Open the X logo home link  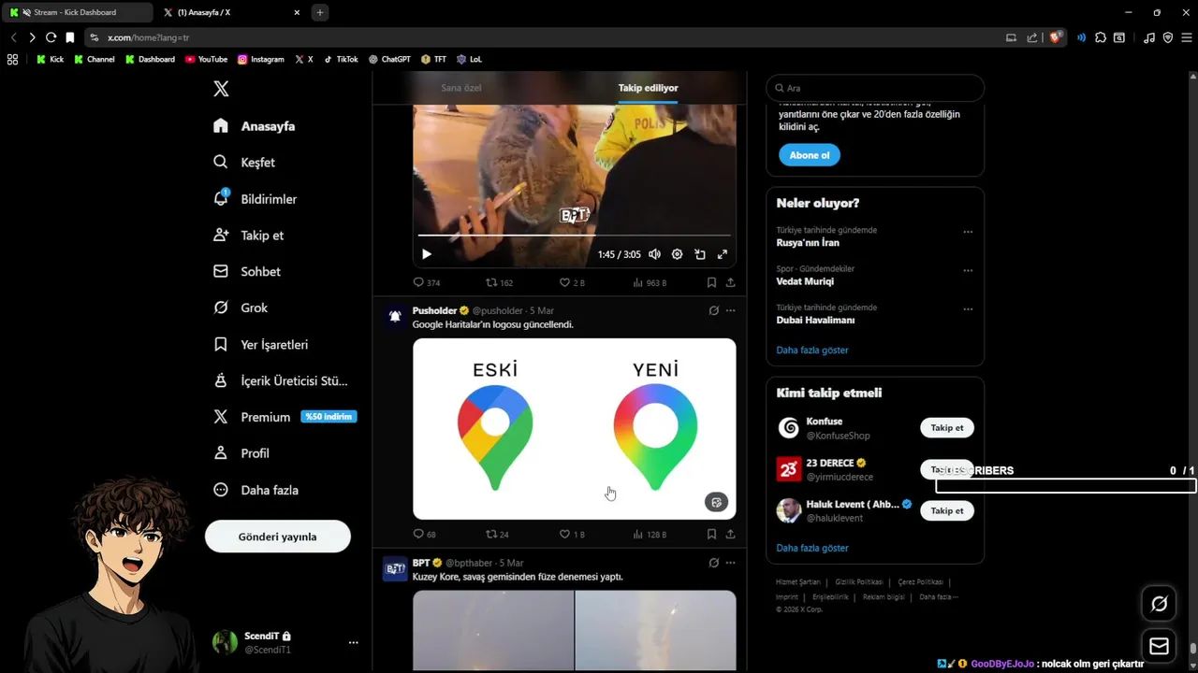[x=221, y=89]
